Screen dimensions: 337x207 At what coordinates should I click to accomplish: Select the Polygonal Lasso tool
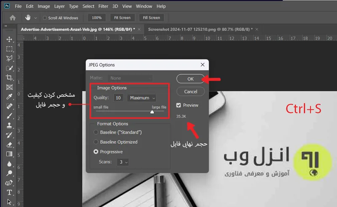coord(9,59)
